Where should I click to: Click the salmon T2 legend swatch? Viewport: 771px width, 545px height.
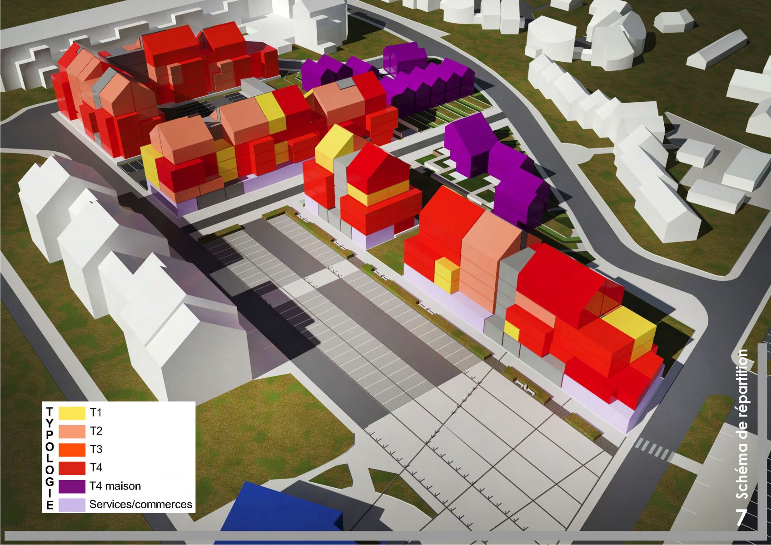(72, 431)
